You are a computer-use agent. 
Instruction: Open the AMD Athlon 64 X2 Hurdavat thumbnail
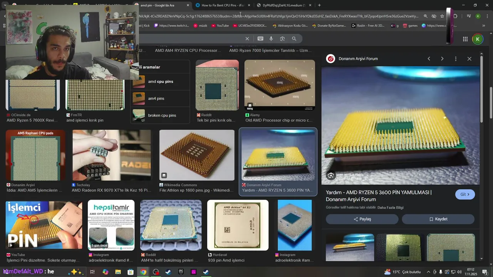(238, 225)
